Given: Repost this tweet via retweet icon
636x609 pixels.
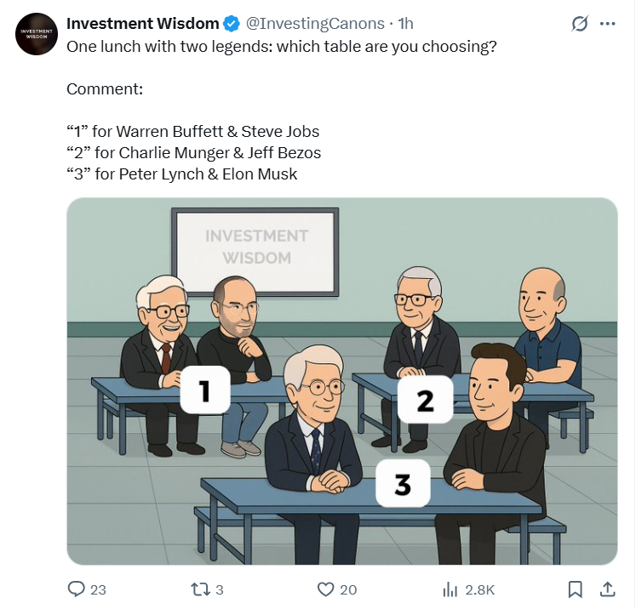Looking at the screenshot, I should [200, 589].
